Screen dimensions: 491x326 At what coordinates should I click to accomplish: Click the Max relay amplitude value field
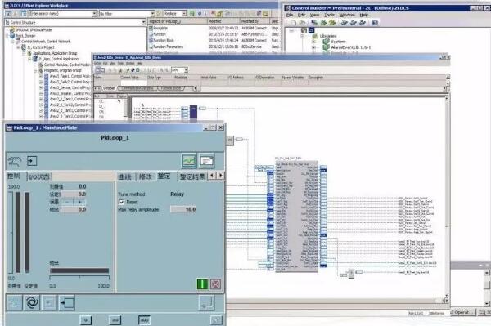[183, 209]
